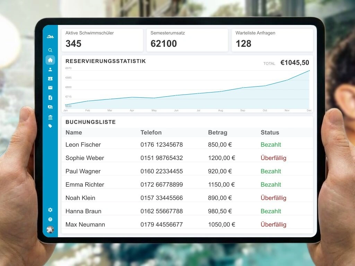
Task: Open the bank building icon
Action: [x=50, y=117]
